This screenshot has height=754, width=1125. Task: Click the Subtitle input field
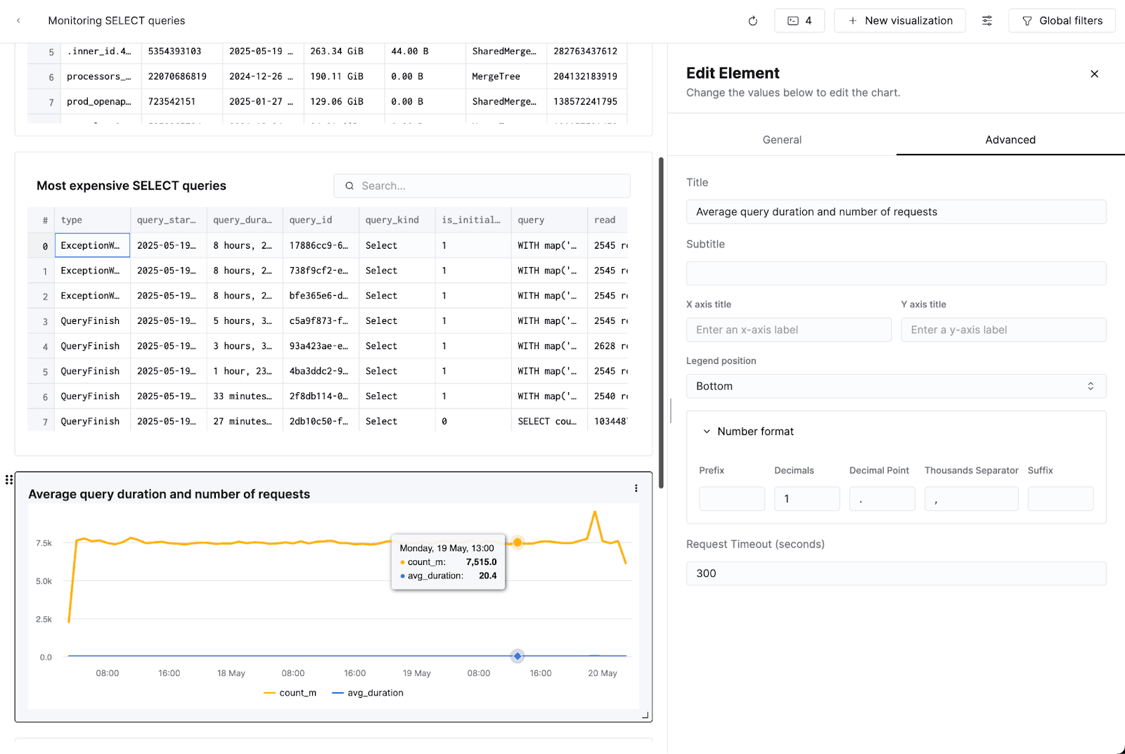896,273
